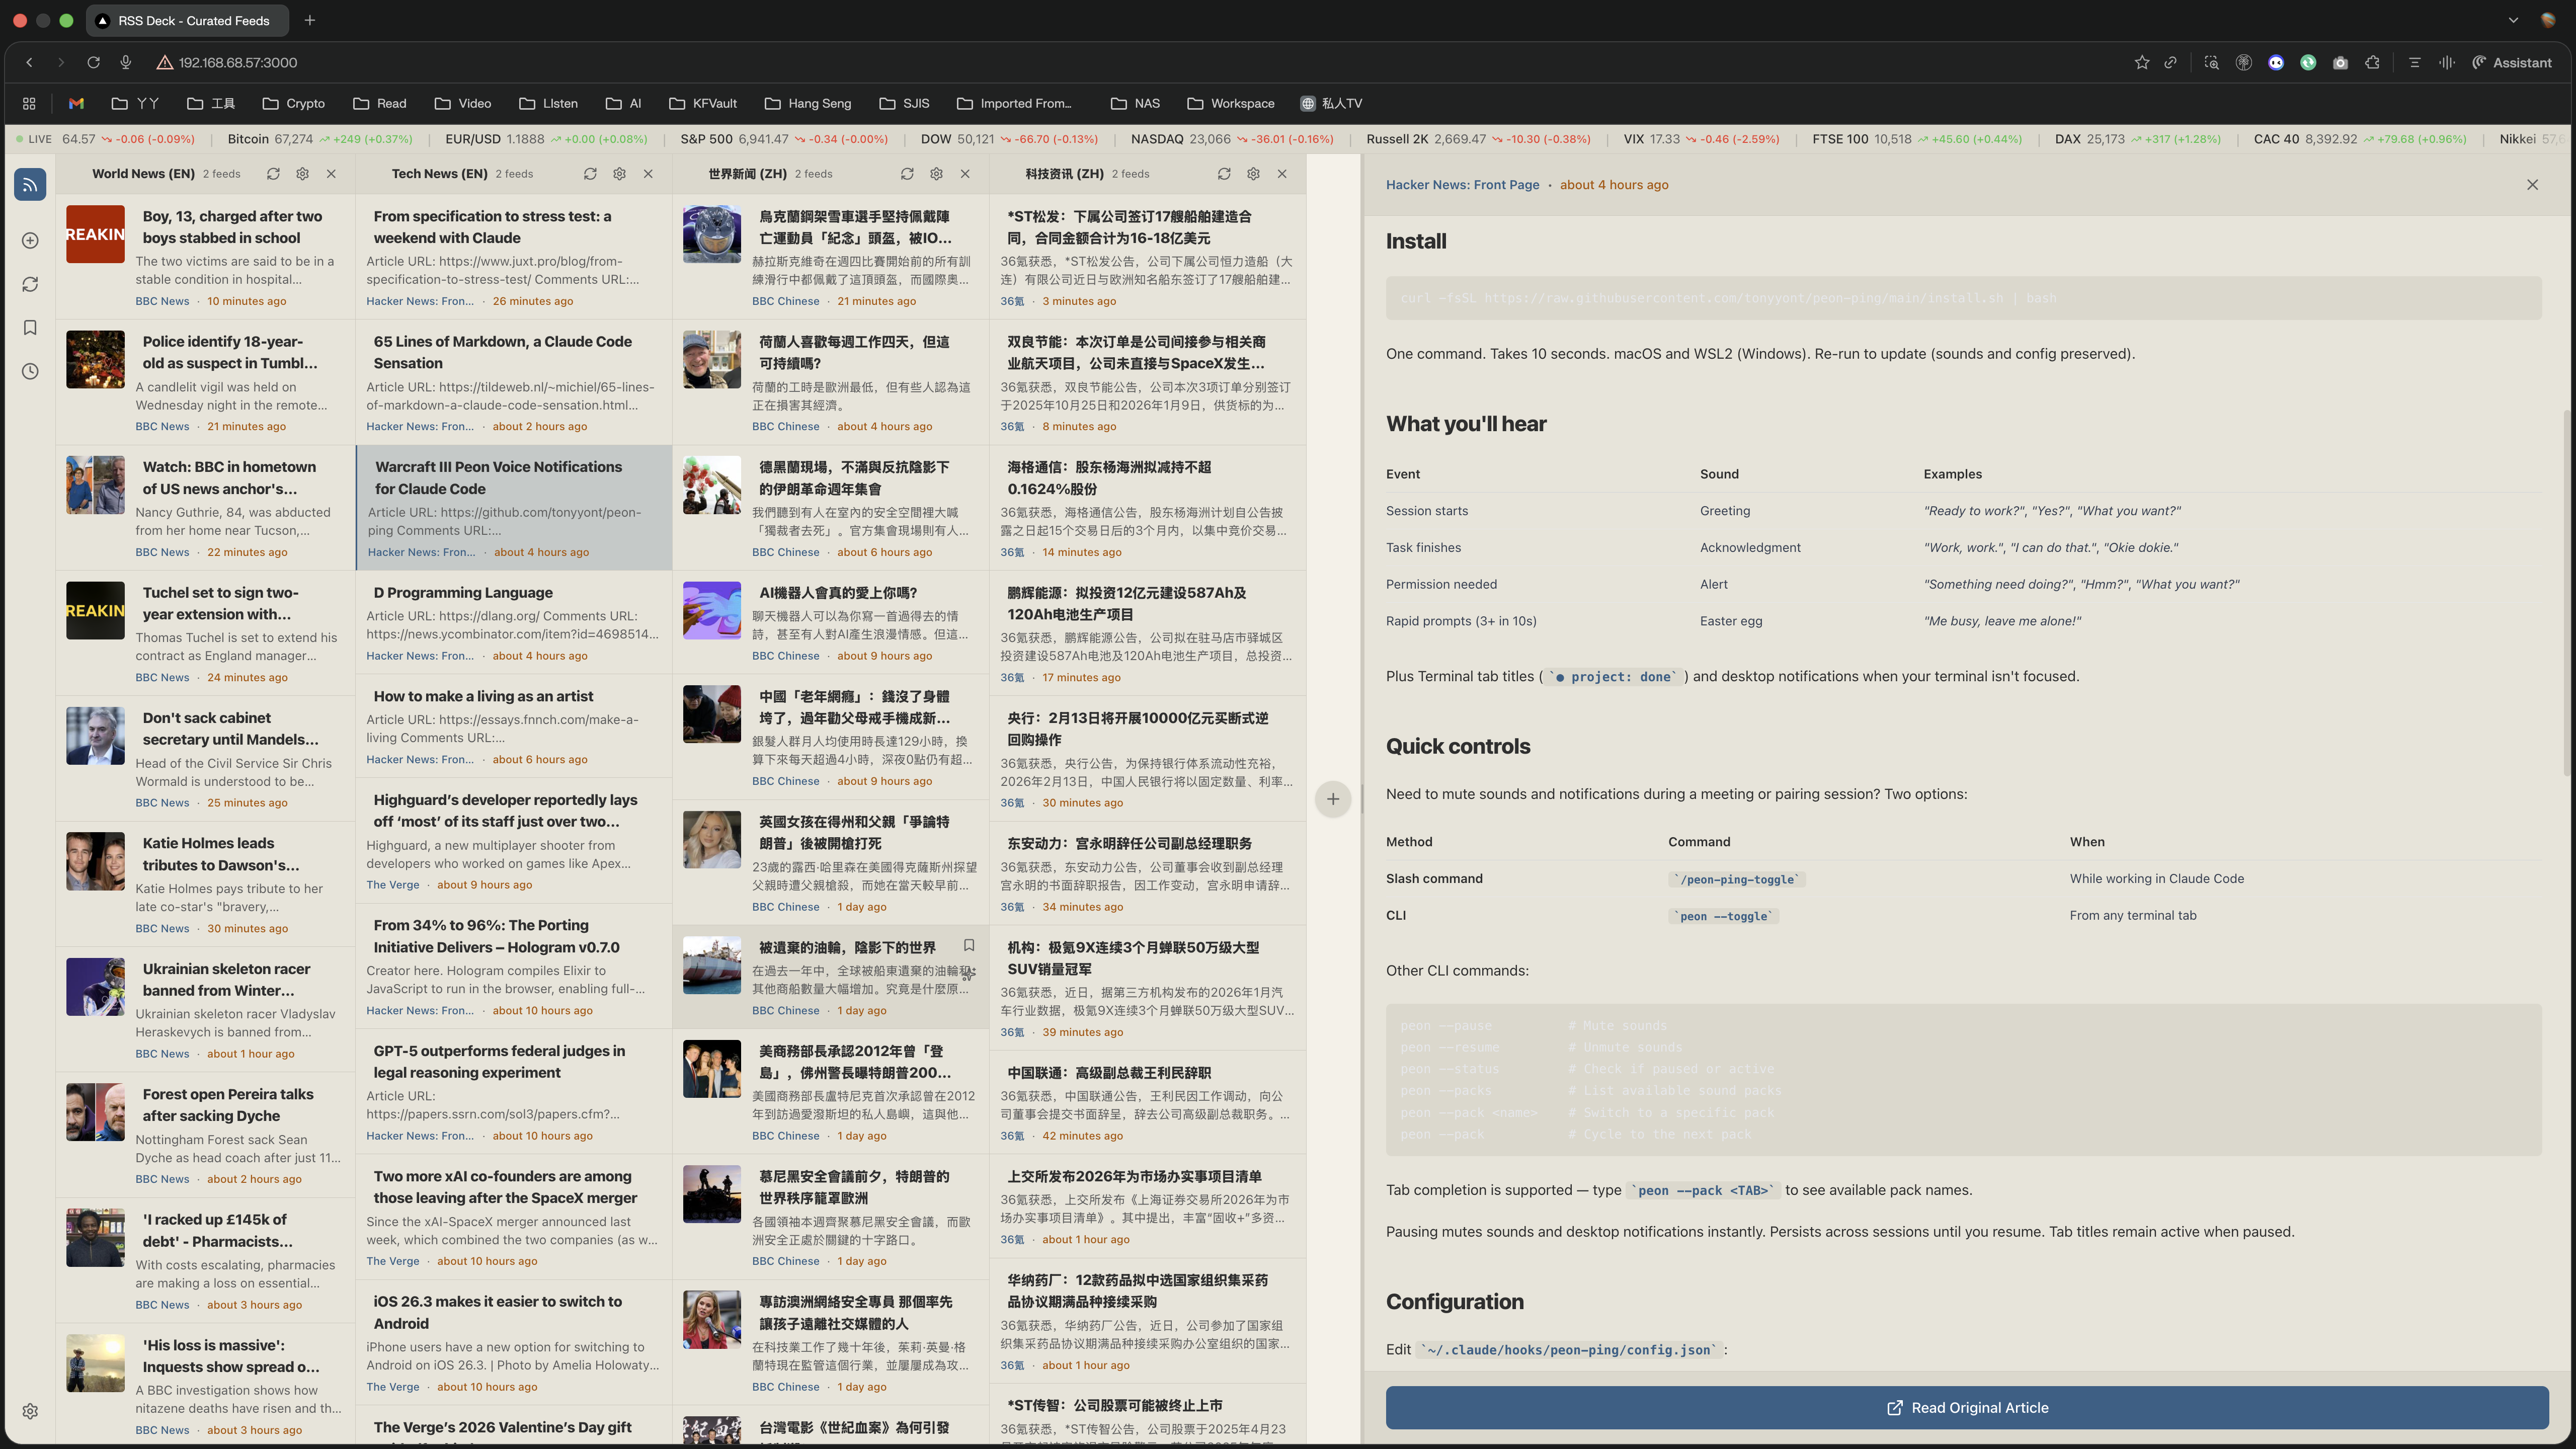Open World News (EN) column settings gear
Viewport: 2576px width, 1449px height.
click(302, 174)
